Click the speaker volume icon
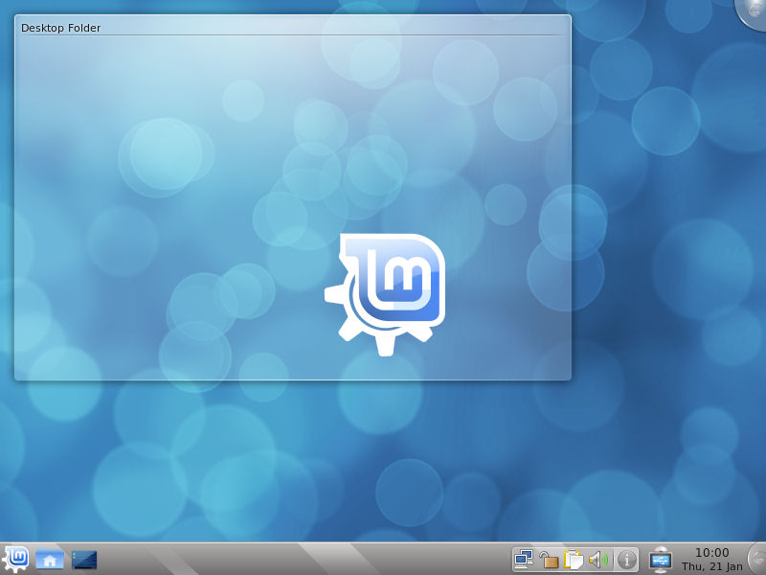Screen dimensions: 766x575 598,560
